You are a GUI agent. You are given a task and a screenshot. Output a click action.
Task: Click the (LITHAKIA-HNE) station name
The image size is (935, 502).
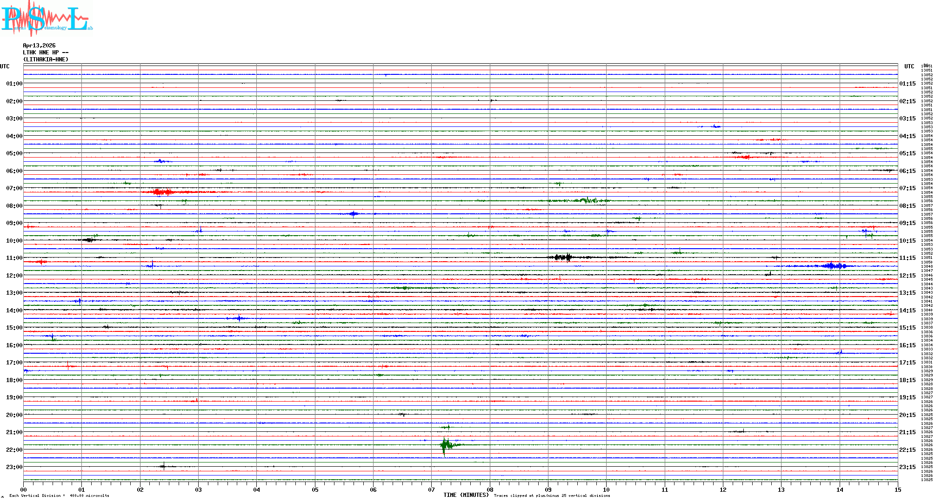click(46, 59)
